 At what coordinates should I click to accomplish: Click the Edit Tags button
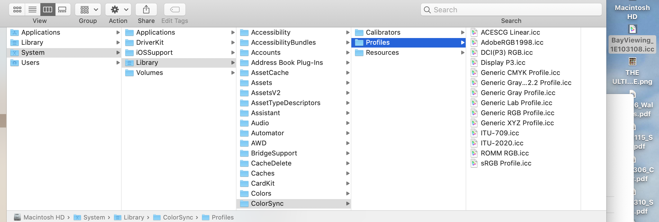[175, 10]
